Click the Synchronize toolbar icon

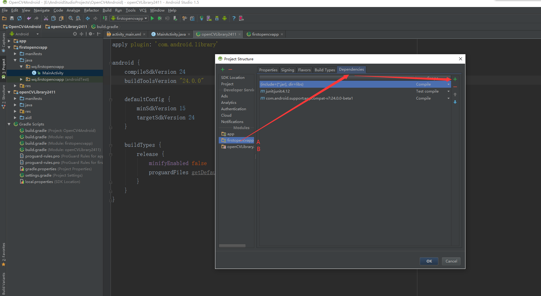point(19,18)
